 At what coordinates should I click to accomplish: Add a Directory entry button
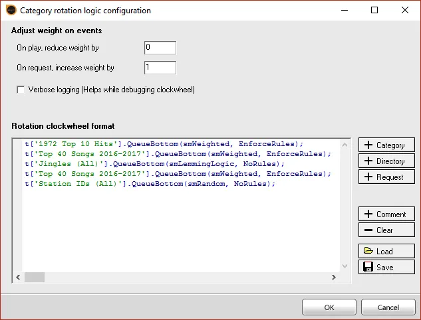tap(386, 161)
